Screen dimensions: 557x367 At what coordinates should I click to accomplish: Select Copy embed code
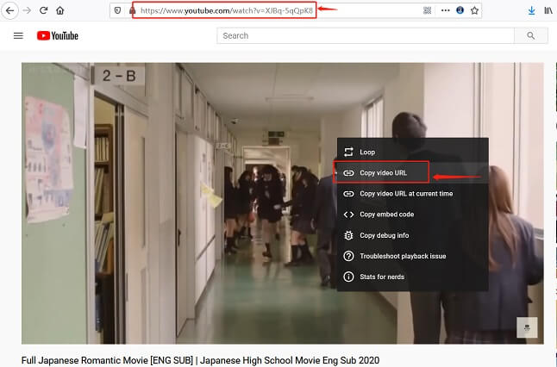click(x=413, y=215)
